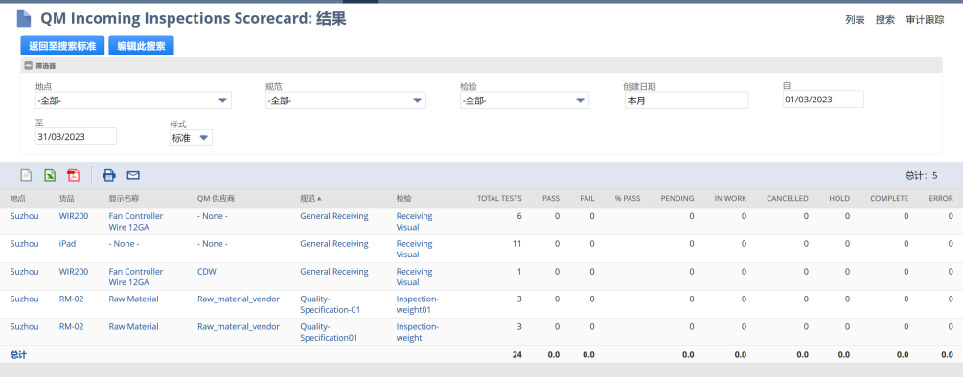
Task: Export results to Excel icon
Action: [50, 176]
